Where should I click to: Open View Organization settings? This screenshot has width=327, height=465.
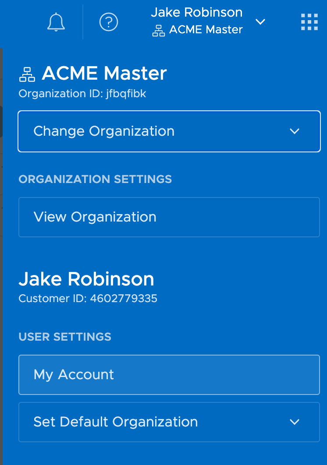(x=169, y=217)
